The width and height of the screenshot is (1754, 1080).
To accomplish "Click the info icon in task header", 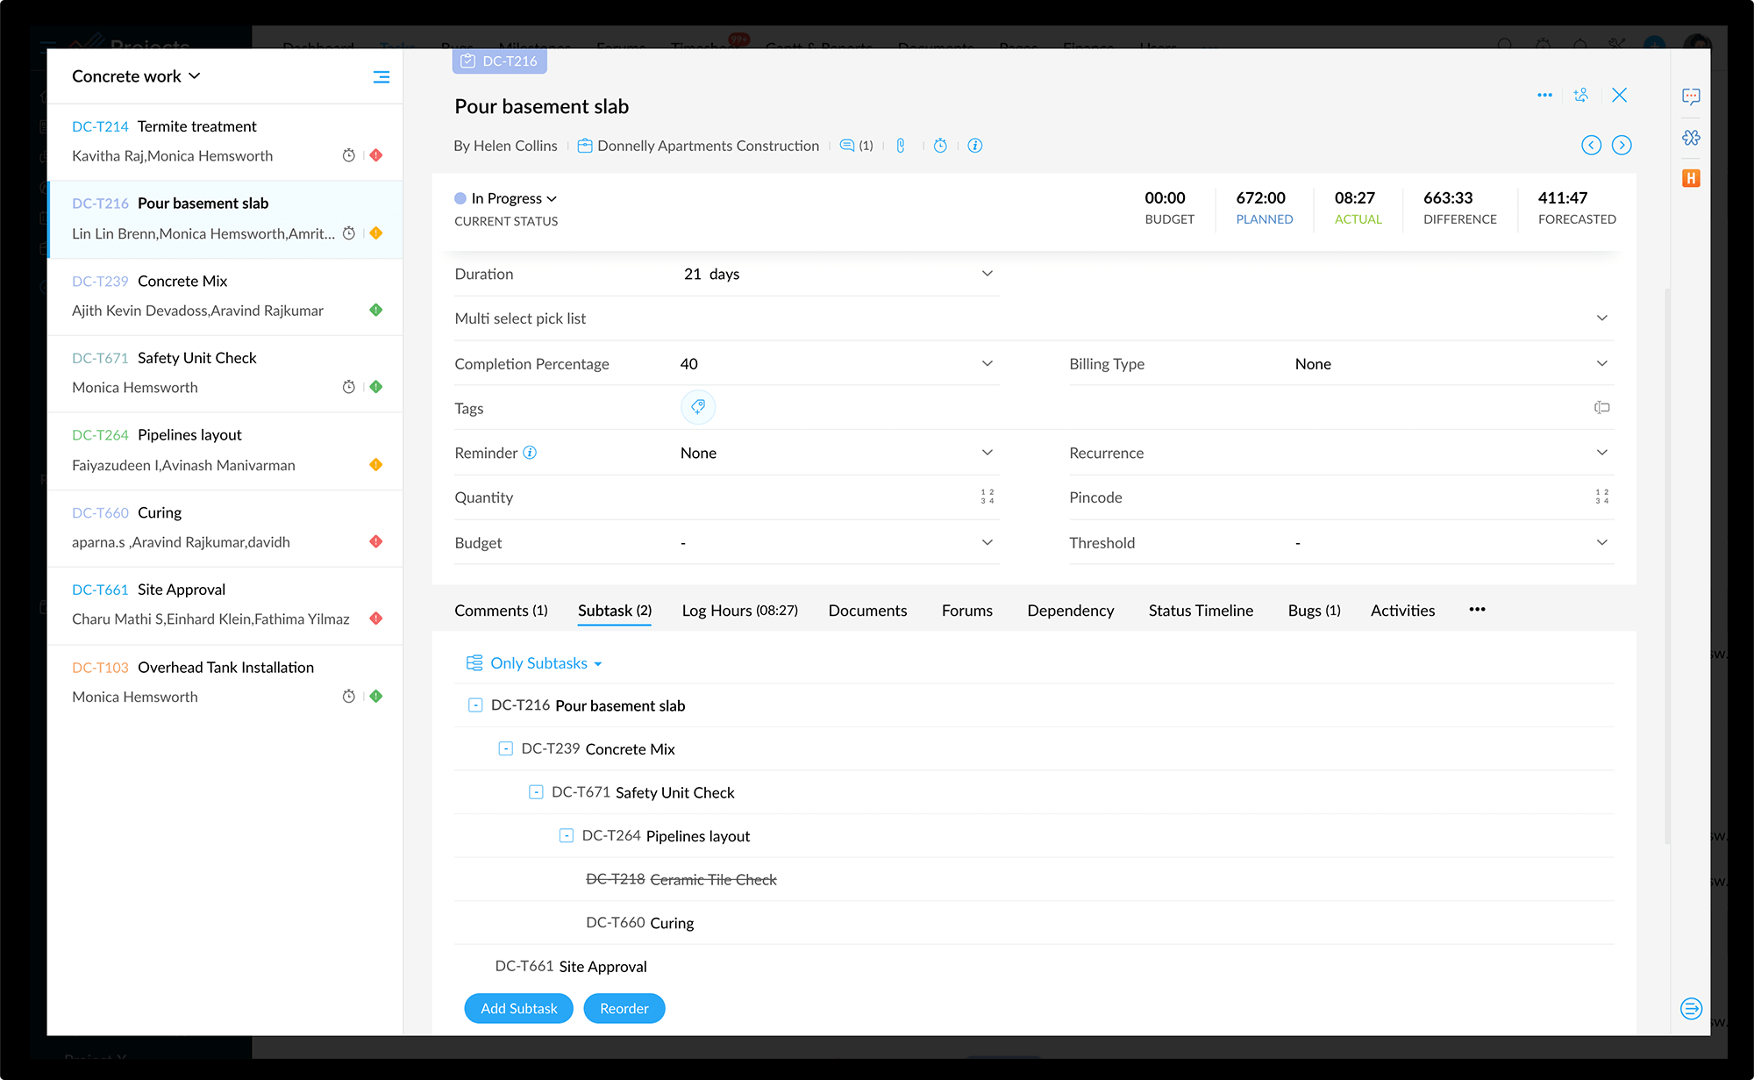I will coord(976,146).
